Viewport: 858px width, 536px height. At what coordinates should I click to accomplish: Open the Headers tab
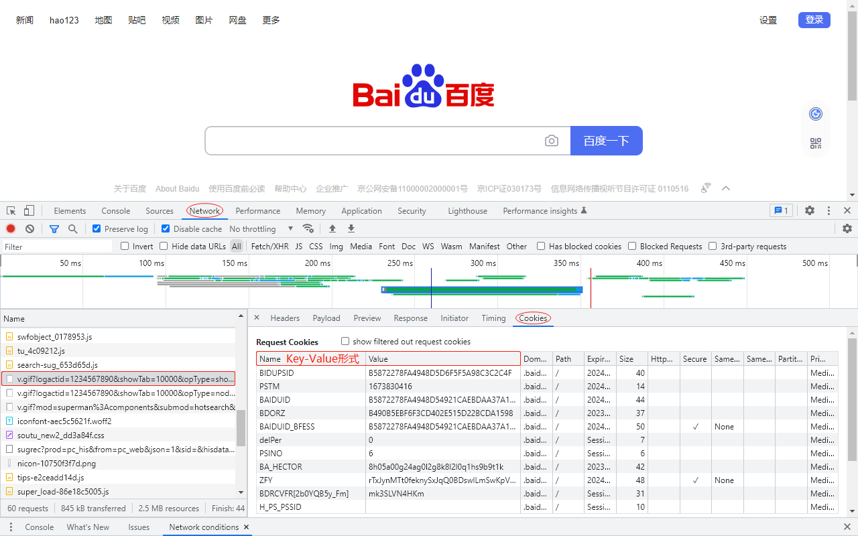point(285,318)
